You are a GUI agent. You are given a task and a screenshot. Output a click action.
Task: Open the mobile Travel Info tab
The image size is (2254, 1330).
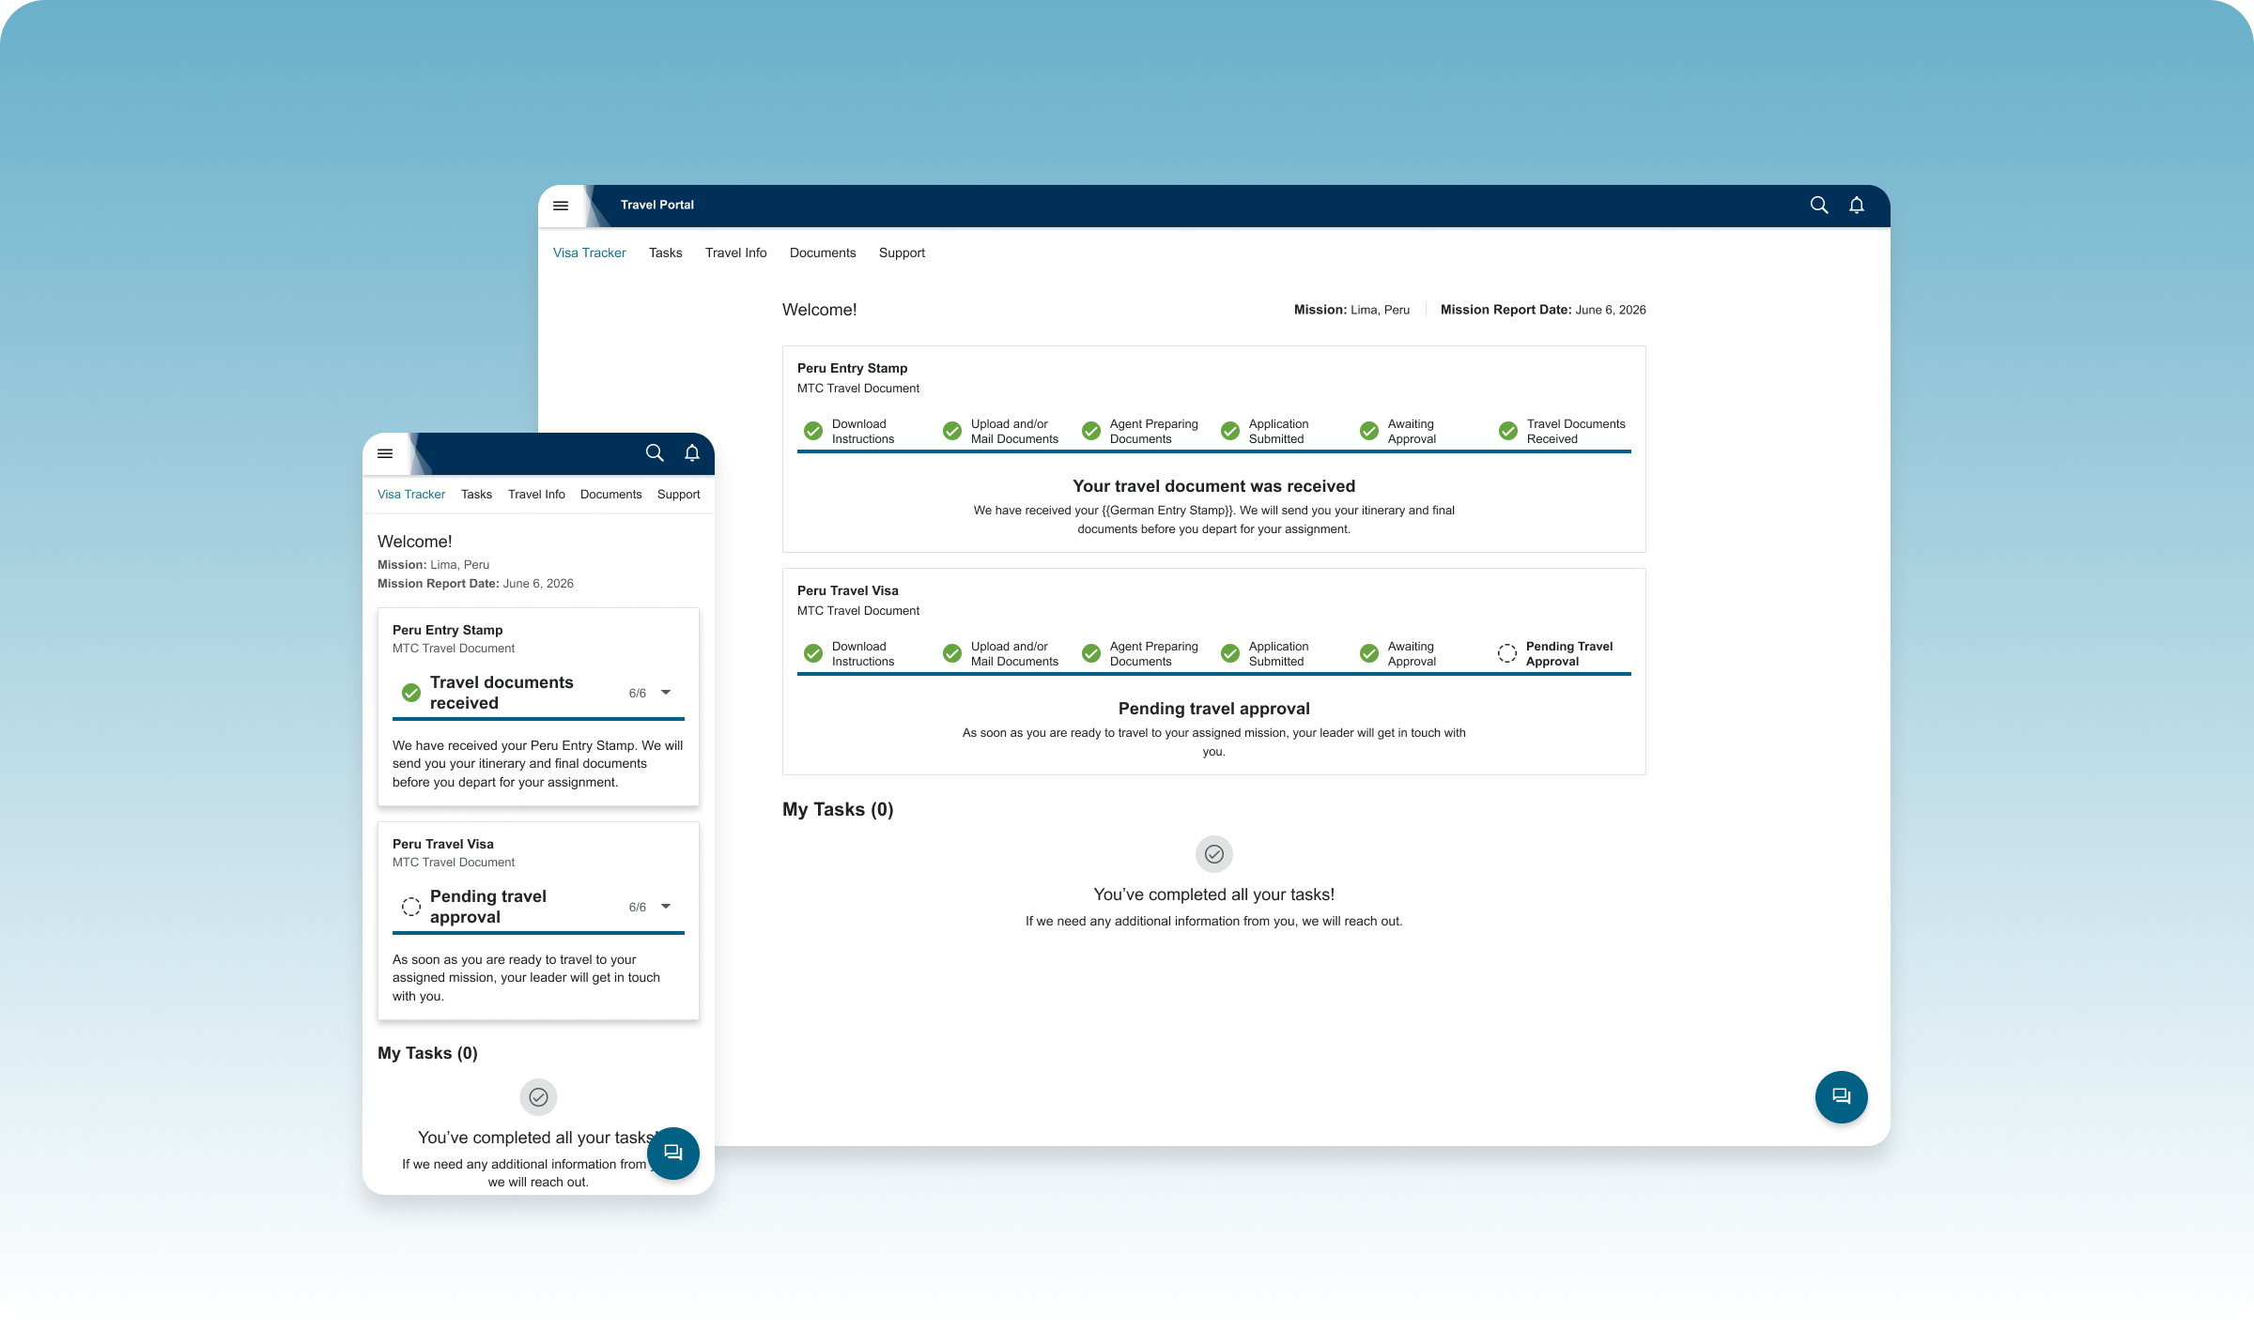[x=536, y=495]
